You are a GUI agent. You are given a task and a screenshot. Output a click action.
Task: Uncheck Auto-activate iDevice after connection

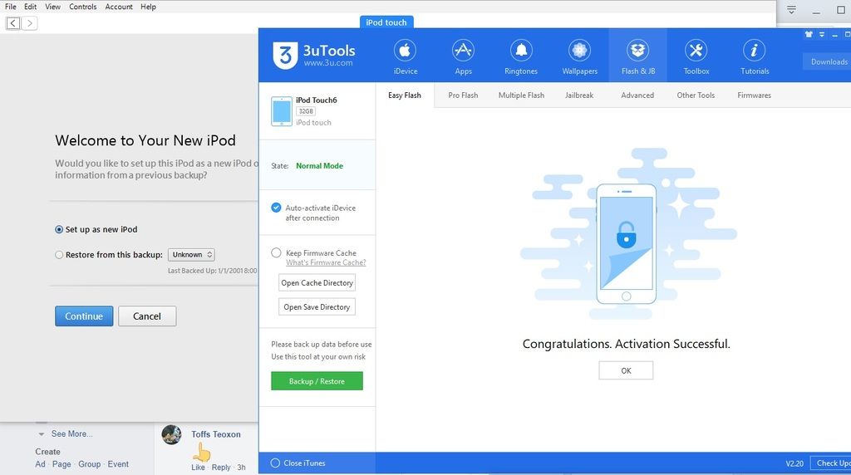click(x=276, y=208)
